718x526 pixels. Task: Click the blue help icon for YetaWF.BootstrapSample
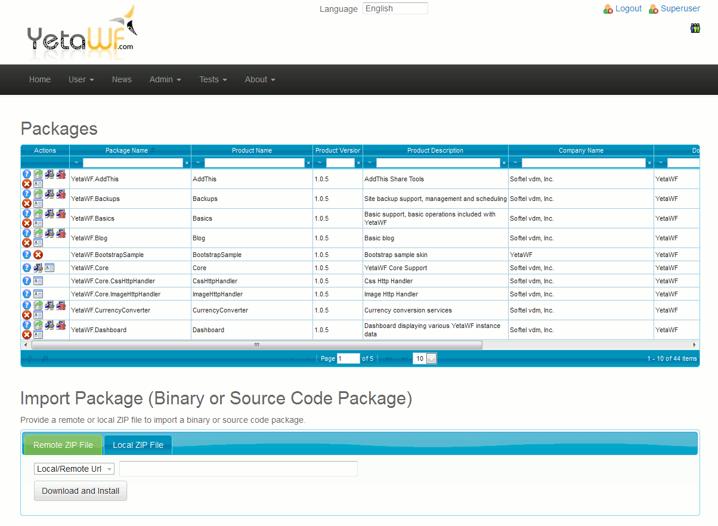[x=27, y=255]
